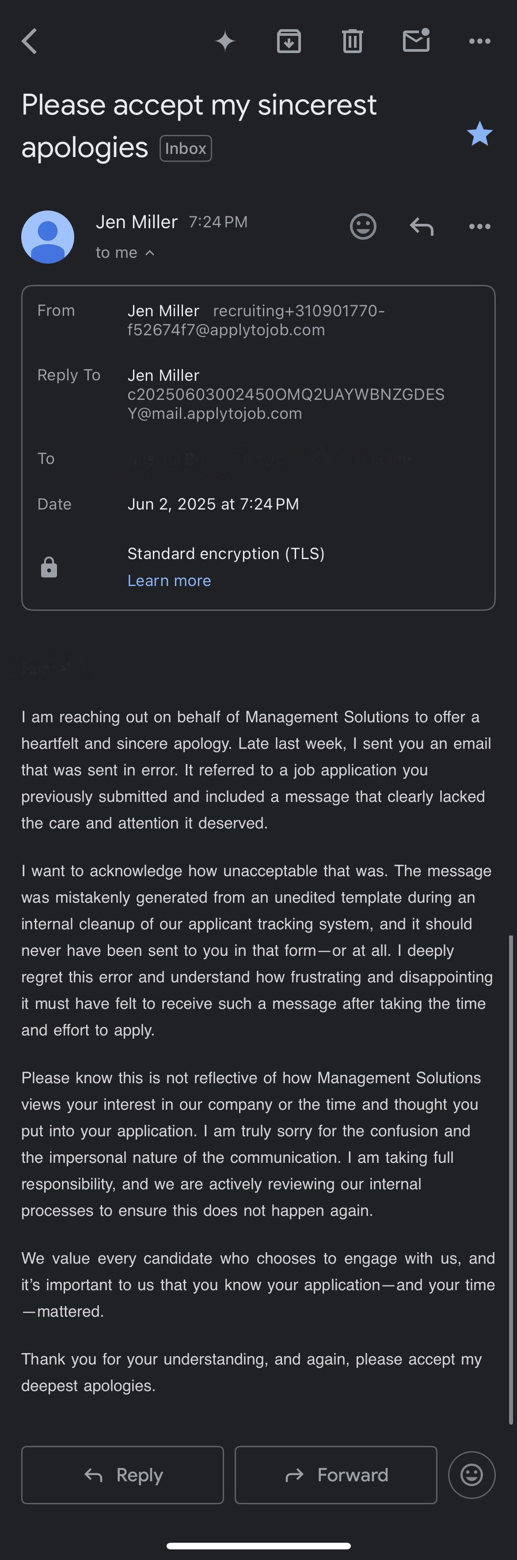The height and width of the screenshot is (1560, 517).
Task: Go back to the inbox
Action: coord(29,41)
